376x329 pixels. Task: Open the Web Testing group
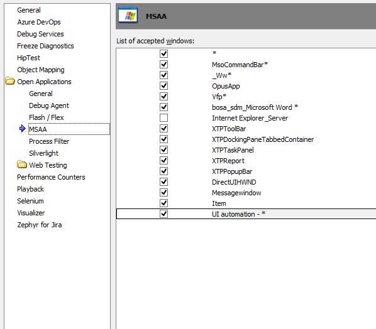(x=48, y=165)
